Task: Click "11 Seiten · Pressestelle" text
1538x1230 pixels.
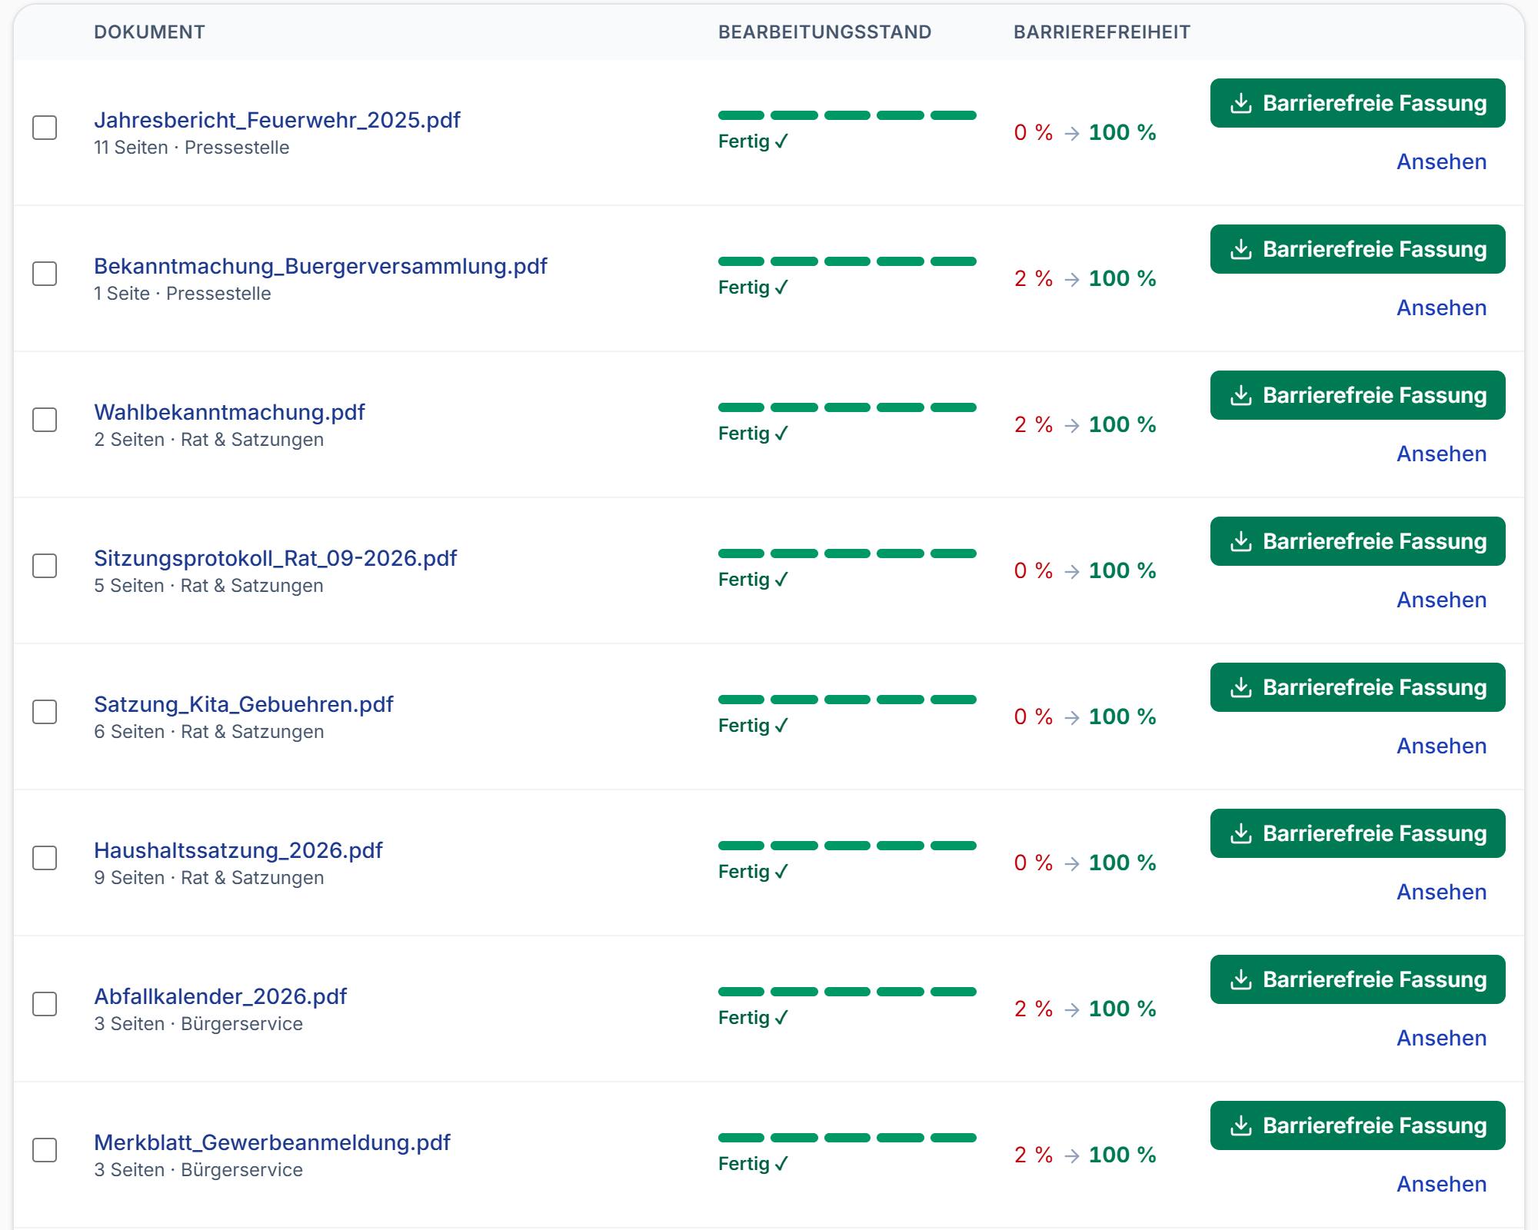Action: [x=191, y=148]
